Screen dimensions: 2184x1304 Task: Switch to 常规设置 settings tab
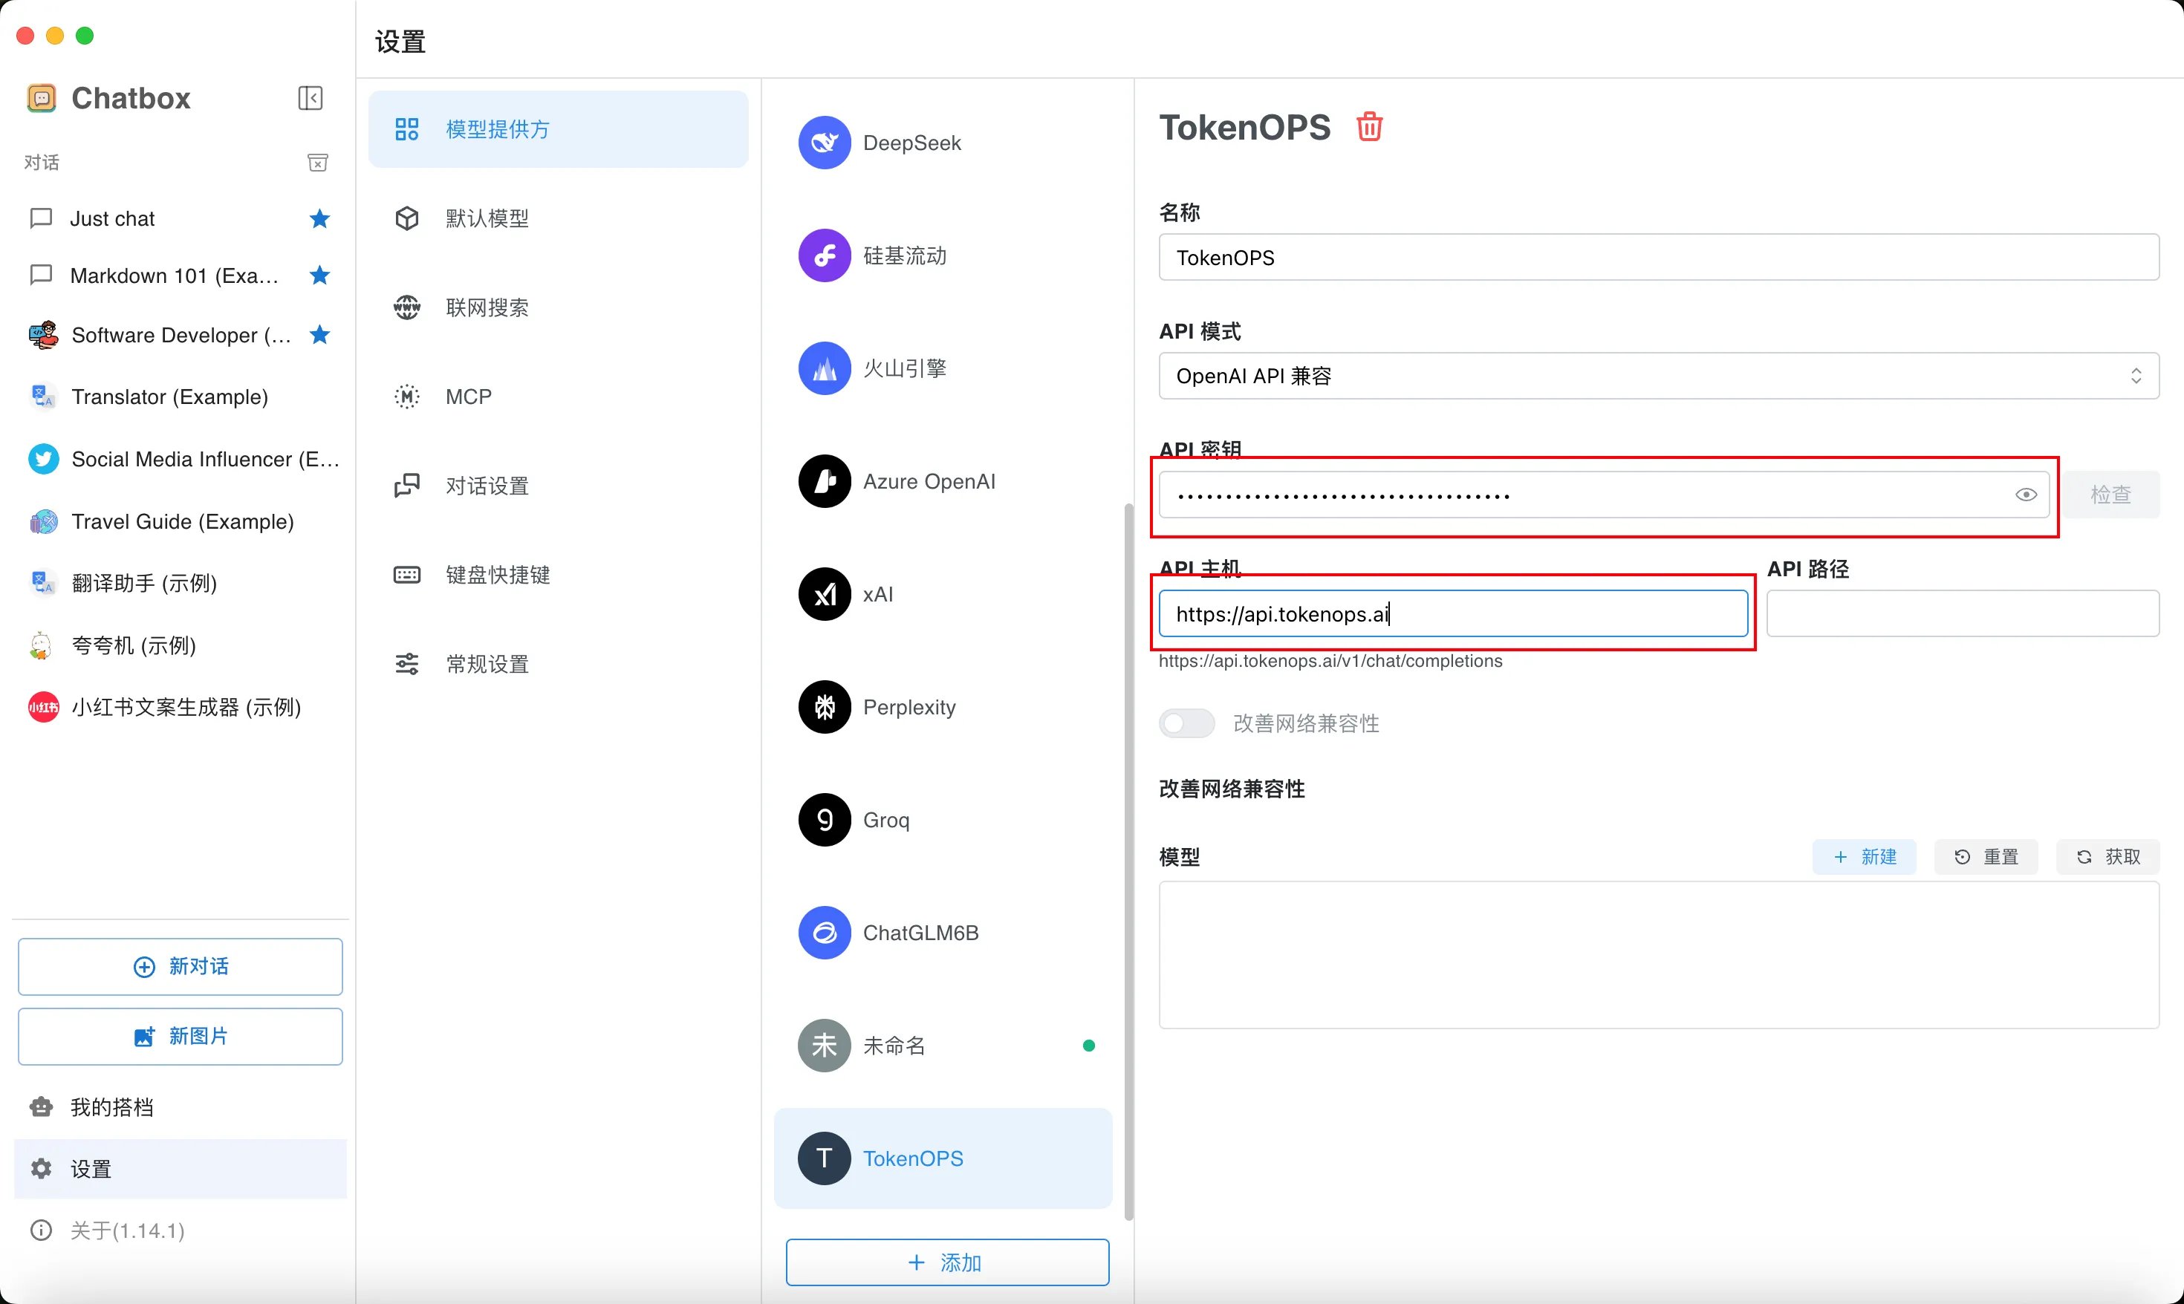[558, 663]
